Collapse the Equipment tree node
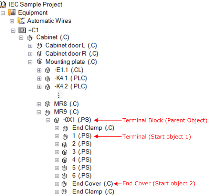This screenshot has height=196, width=209. coord(3,13)
